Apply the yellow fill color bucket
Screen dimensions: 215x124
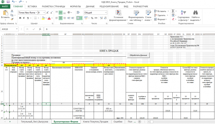point(43,18)
